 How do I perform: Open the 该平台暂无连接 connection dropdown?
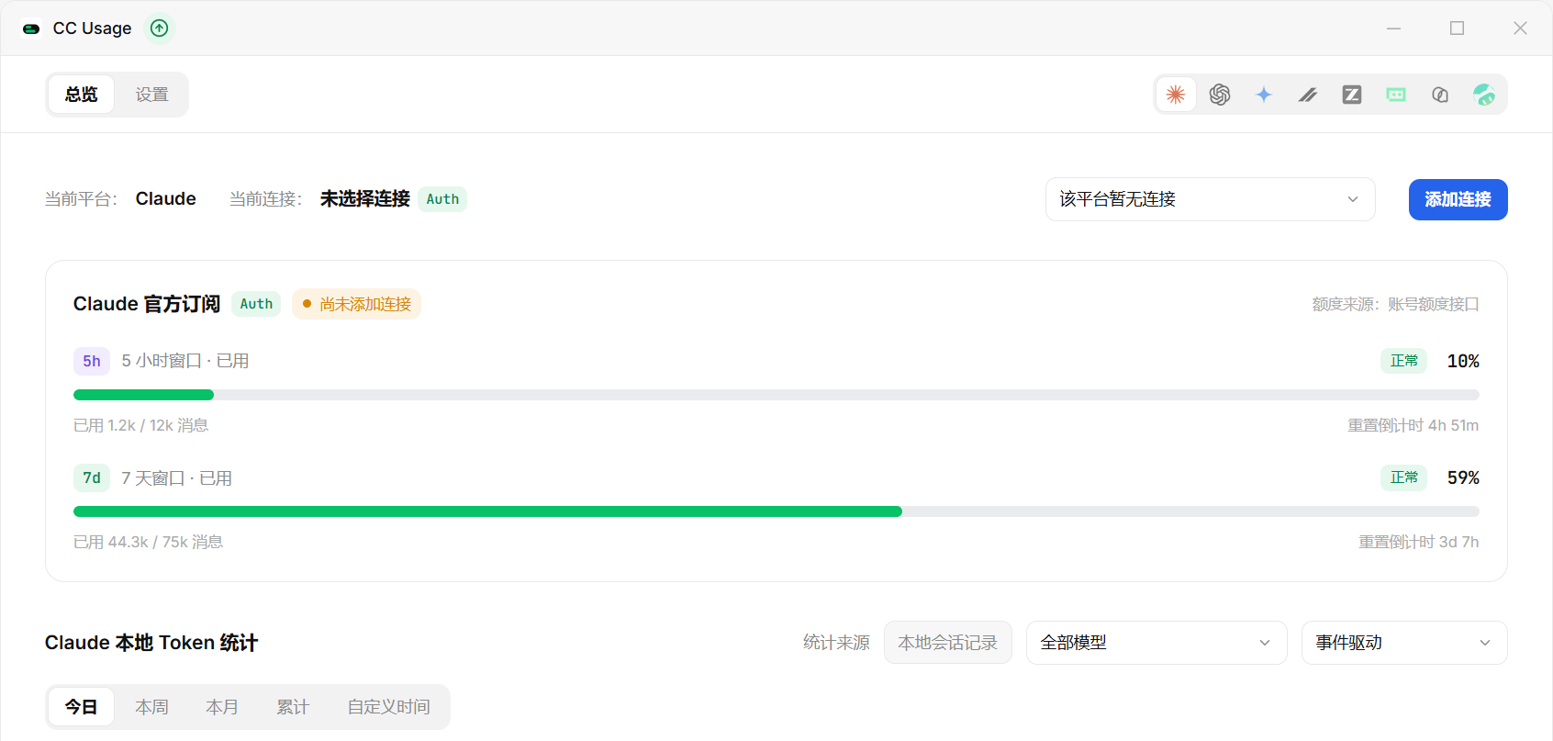(x=1211, y=199)
